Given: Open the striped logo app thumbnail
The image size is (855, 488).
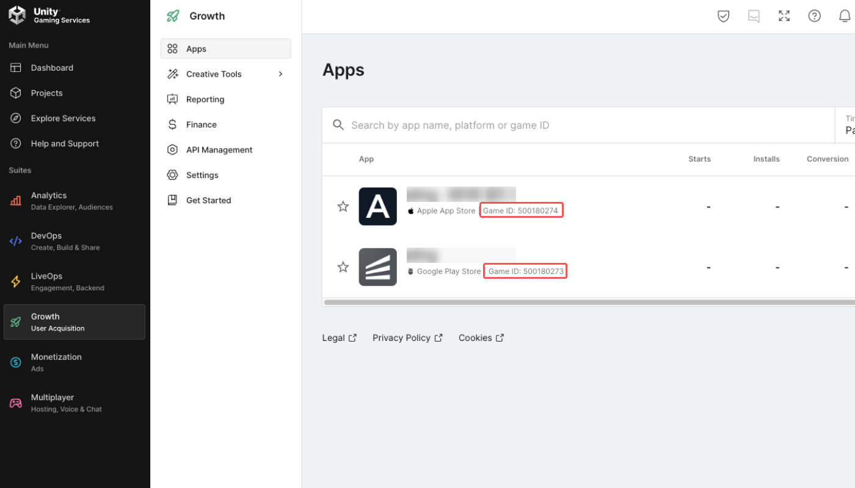Looking at the screenshot, I should (x=378, y=267).
